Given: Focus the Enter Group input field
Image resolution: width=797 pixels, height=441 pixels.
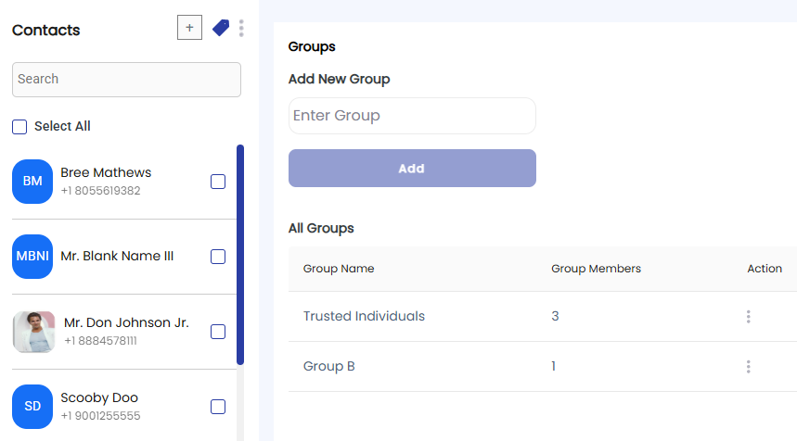Looking at the screenshot, I should [412, 116].
